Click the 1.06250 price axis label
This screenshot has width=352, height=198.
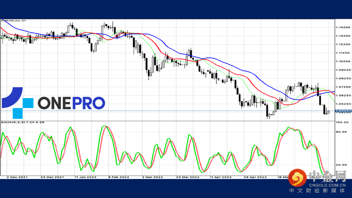(343, 95)
